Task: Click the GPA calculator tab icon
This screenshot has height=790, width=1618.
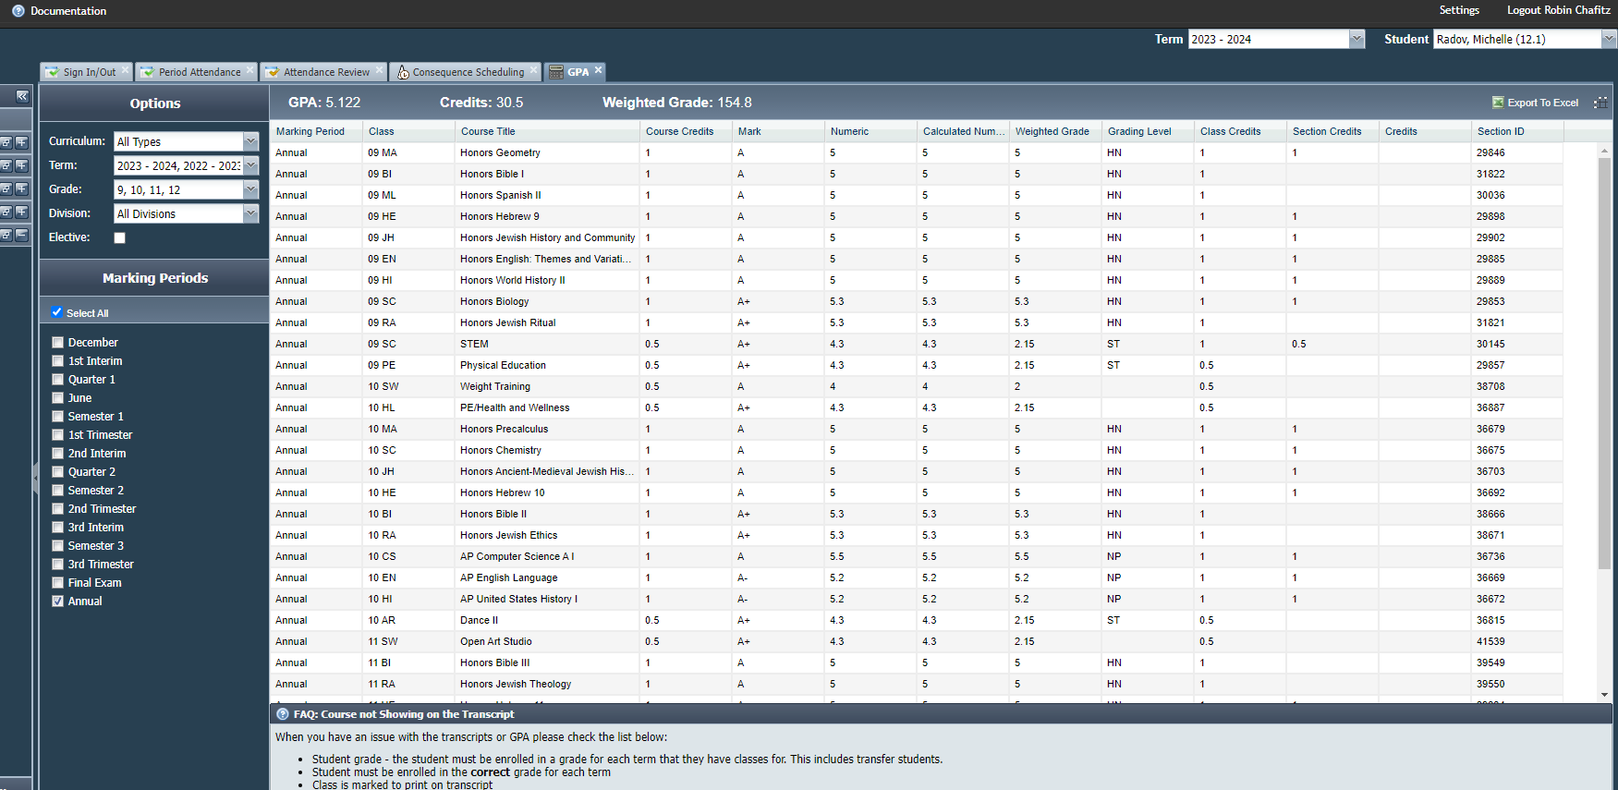Action: tap(556, 72)
